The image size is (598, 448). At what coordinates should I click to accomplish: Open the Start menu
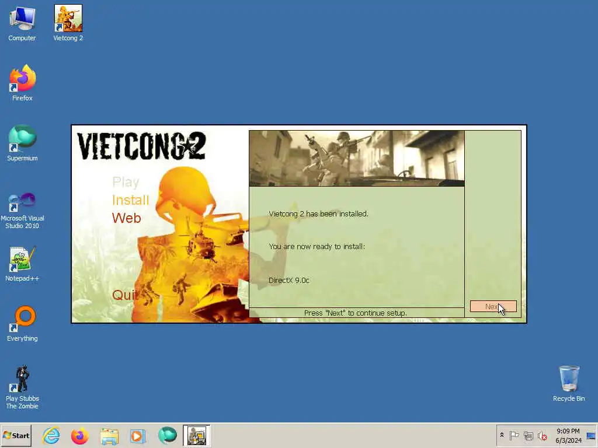(16, 435)
